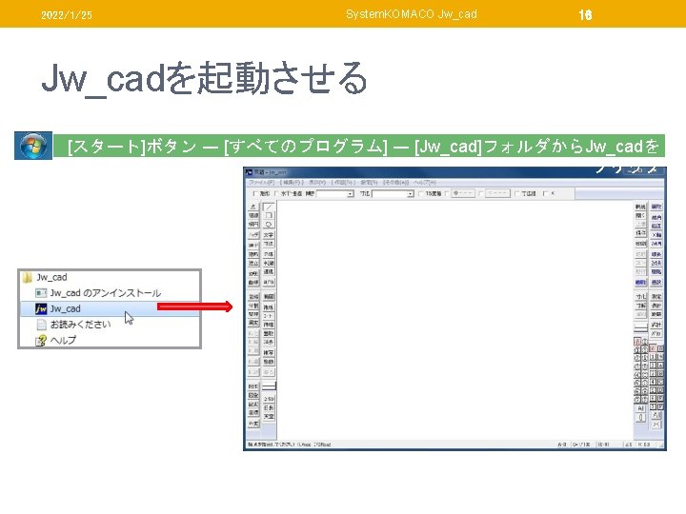
Task: Click the S=1/100 scale in status bar
Action: (x=582, y=445)
